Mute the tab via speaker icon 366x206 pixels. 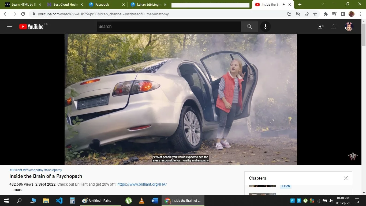click(284, 5)
